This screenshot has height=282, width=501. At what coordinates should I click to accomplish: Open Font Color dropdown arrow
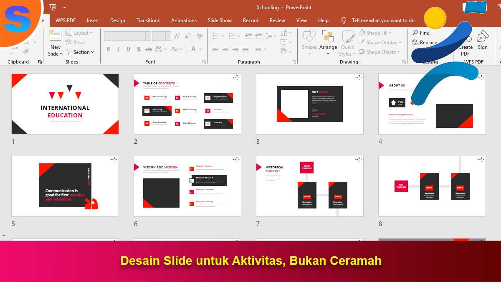pyautogui.click(x=202, y=49)
